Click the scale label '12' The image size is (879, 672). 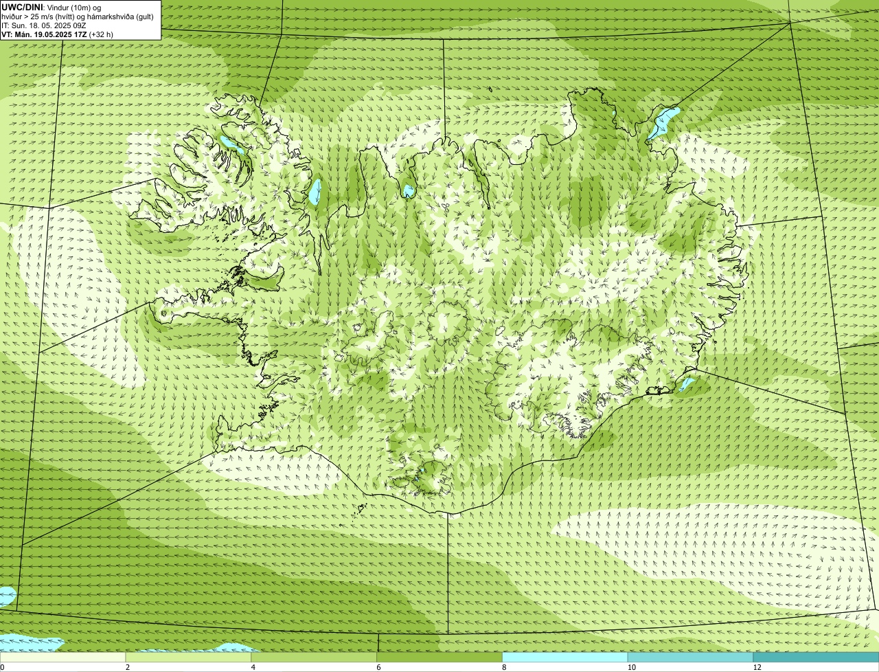[757, 667]
